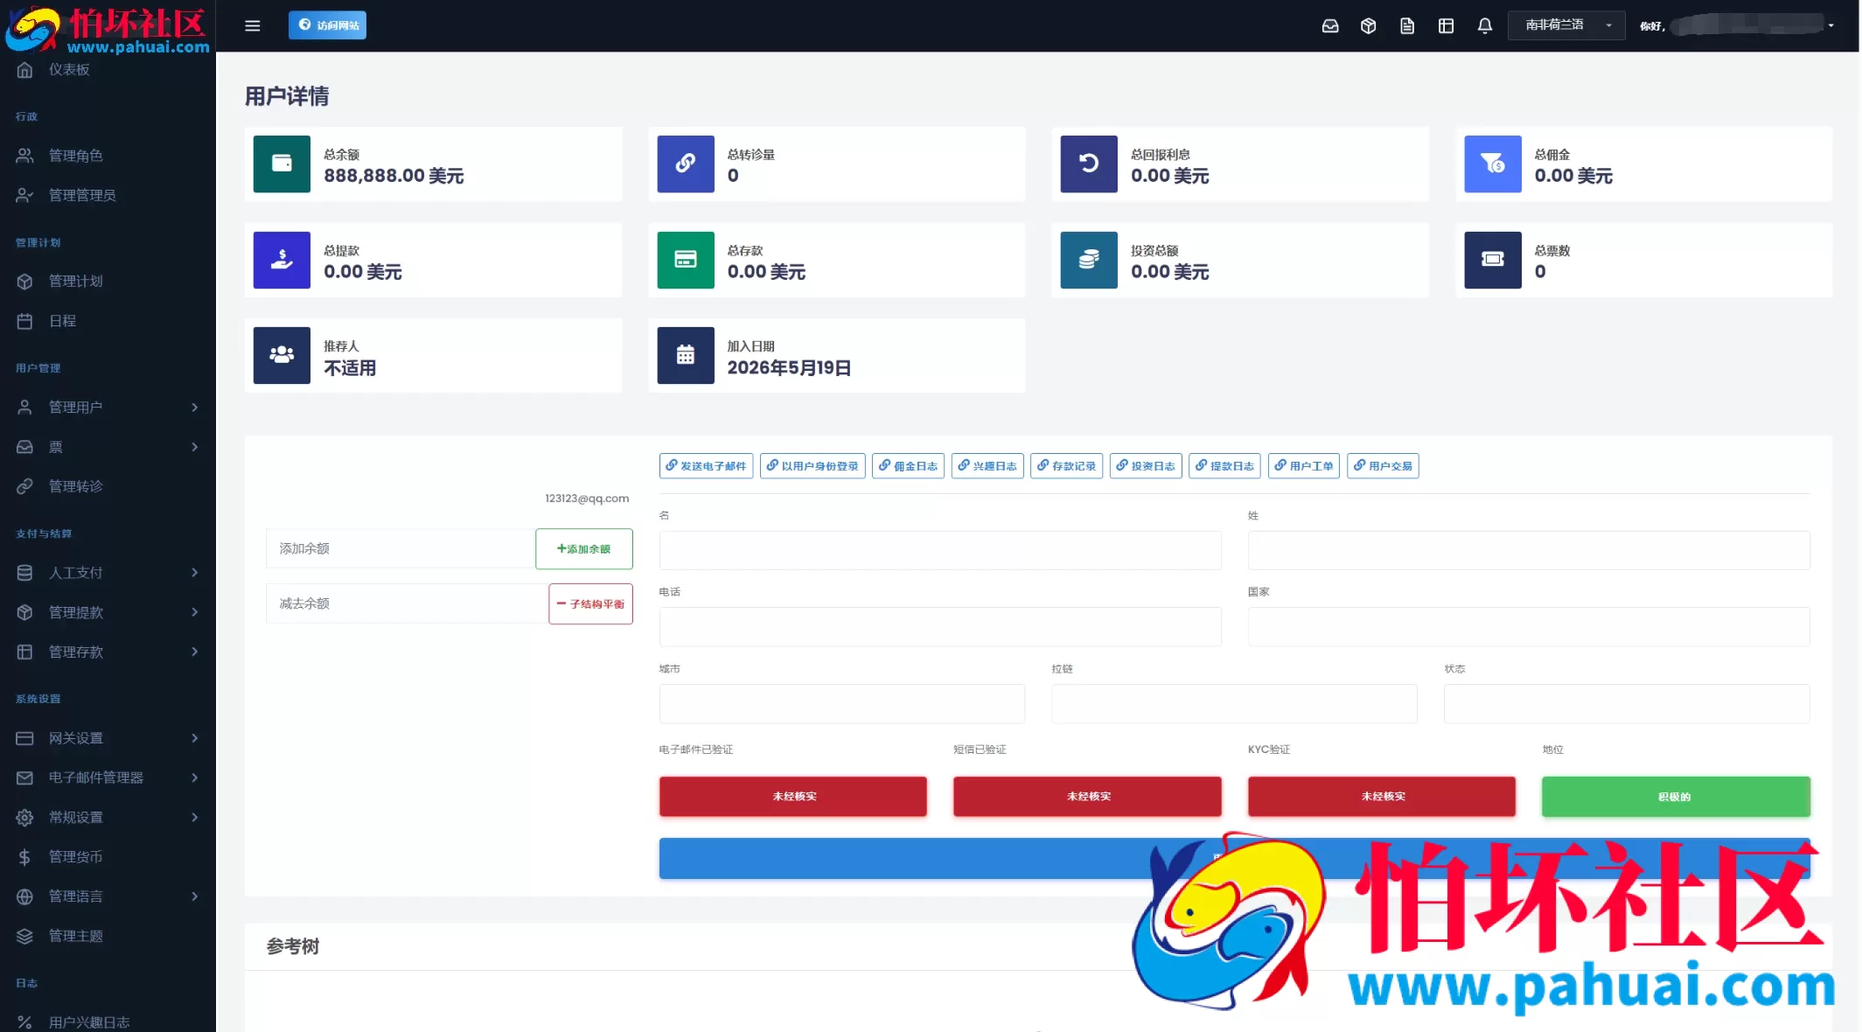1862x1032 pixels.
Task: Open the notification bell
Action: (x=1484, y=25)
